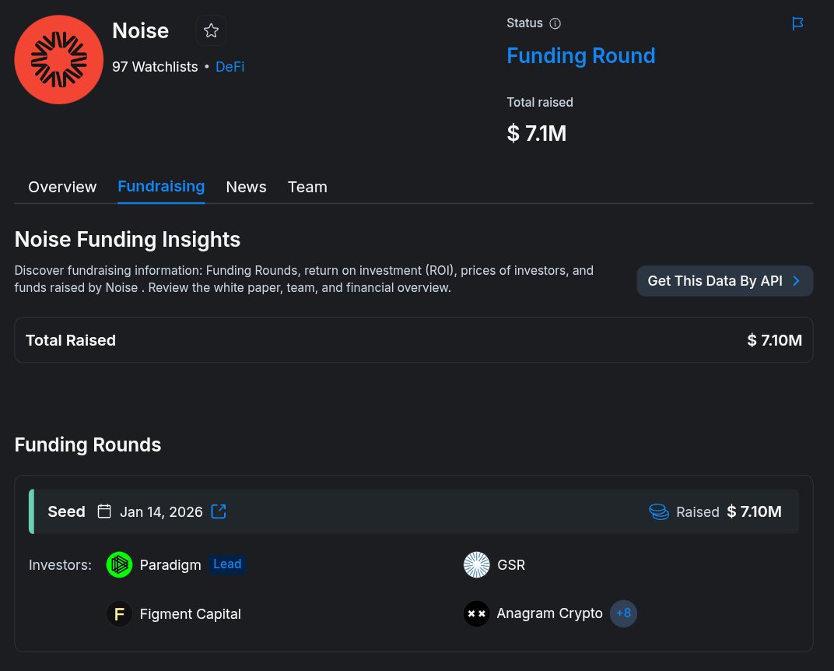
Task: Click the Paradigm investor name
Action: [170, 564]
